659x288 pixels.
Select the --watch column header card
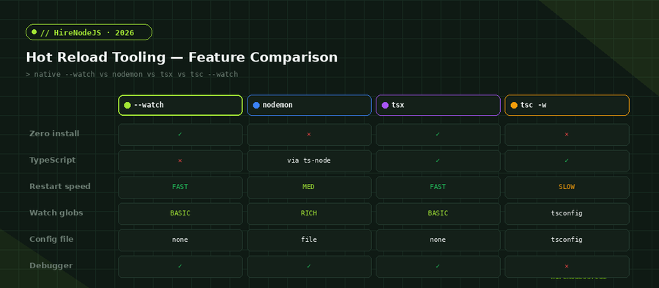[x=180, y=105]
